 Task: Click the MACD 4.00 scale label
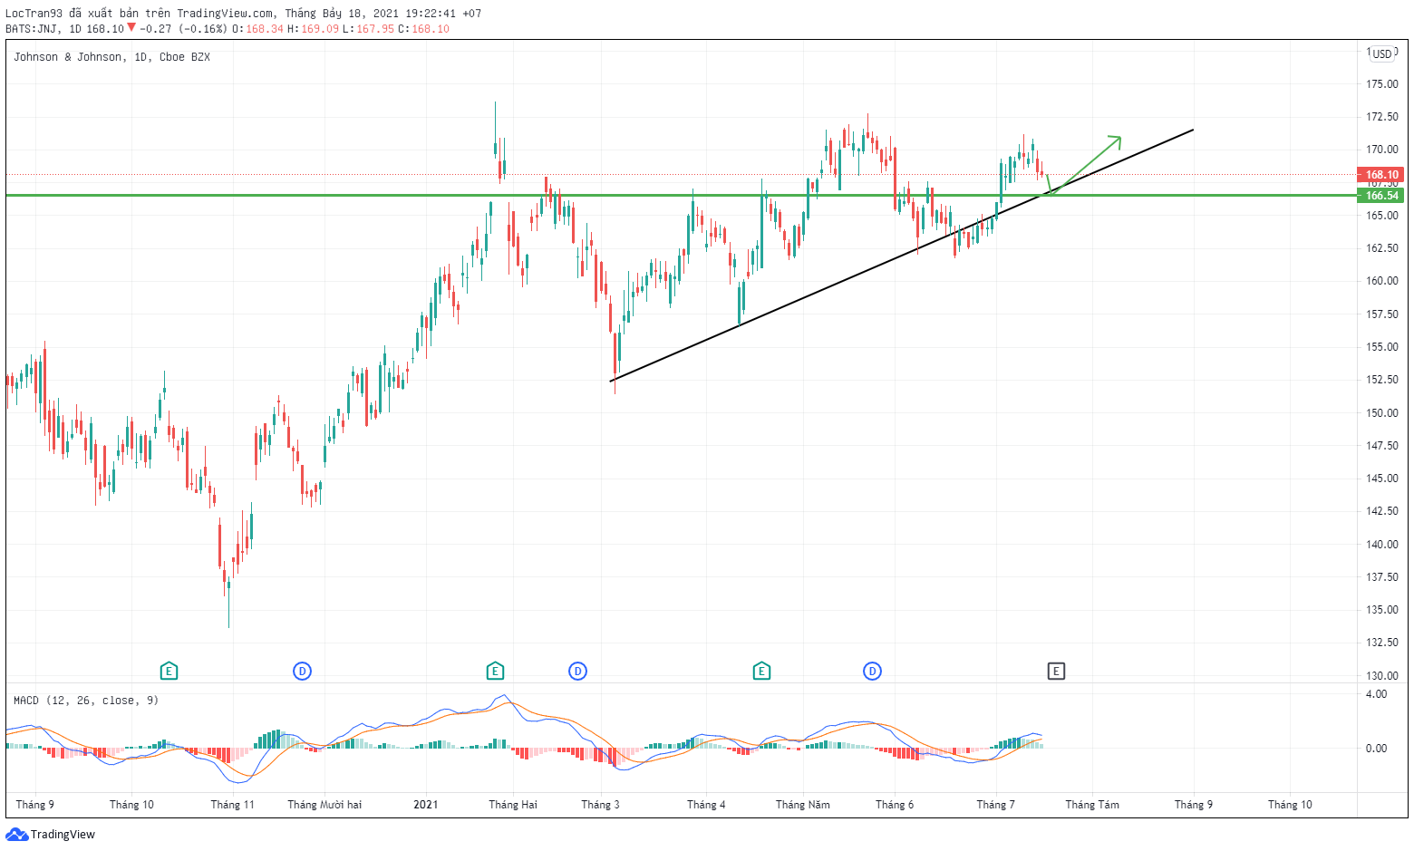pyautogui.click(x=1376, y=694)
